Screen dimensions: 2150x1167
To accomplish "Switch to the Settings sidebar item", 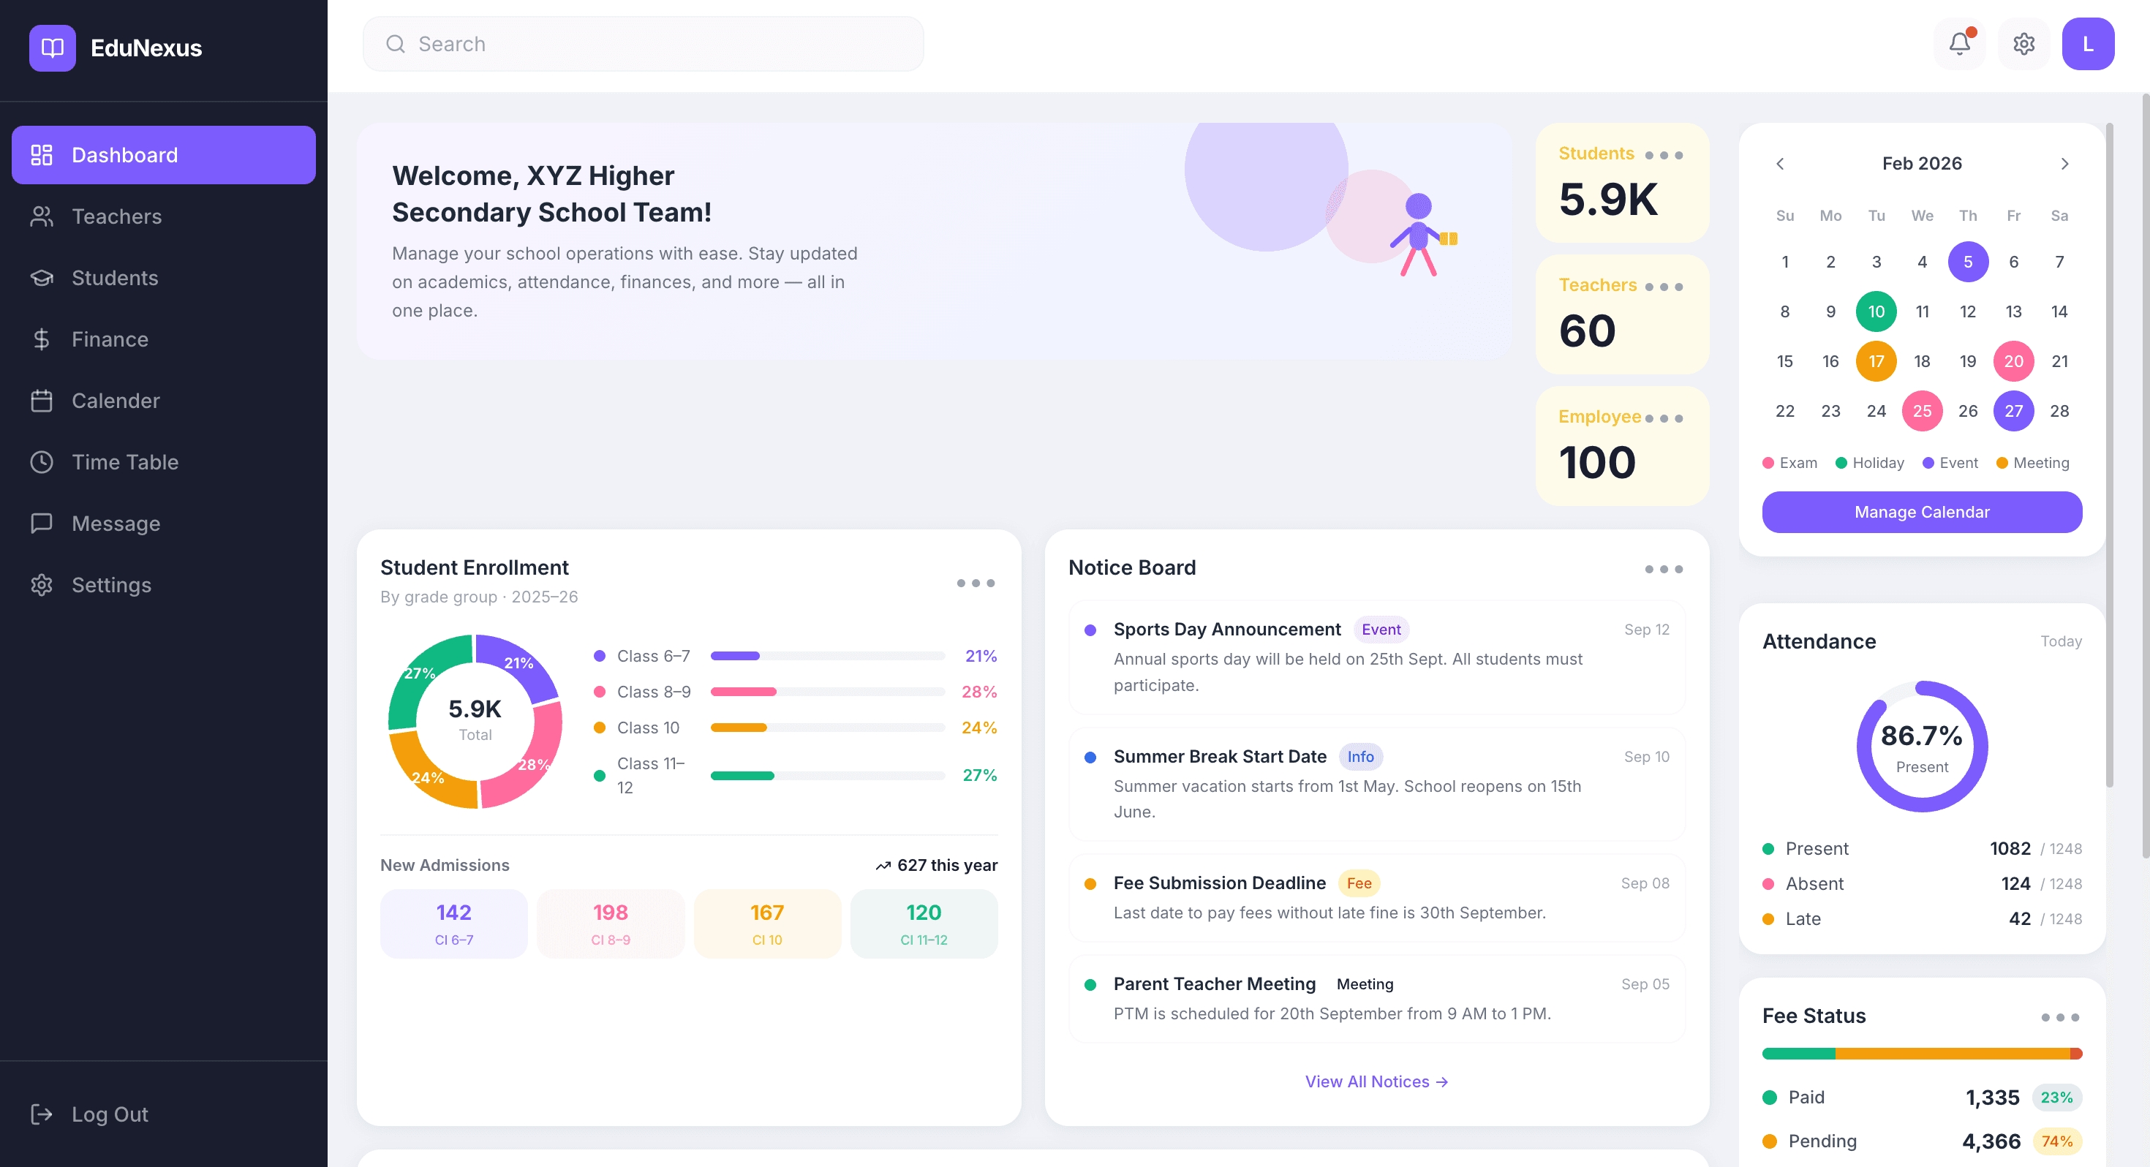I will point(111,584).
